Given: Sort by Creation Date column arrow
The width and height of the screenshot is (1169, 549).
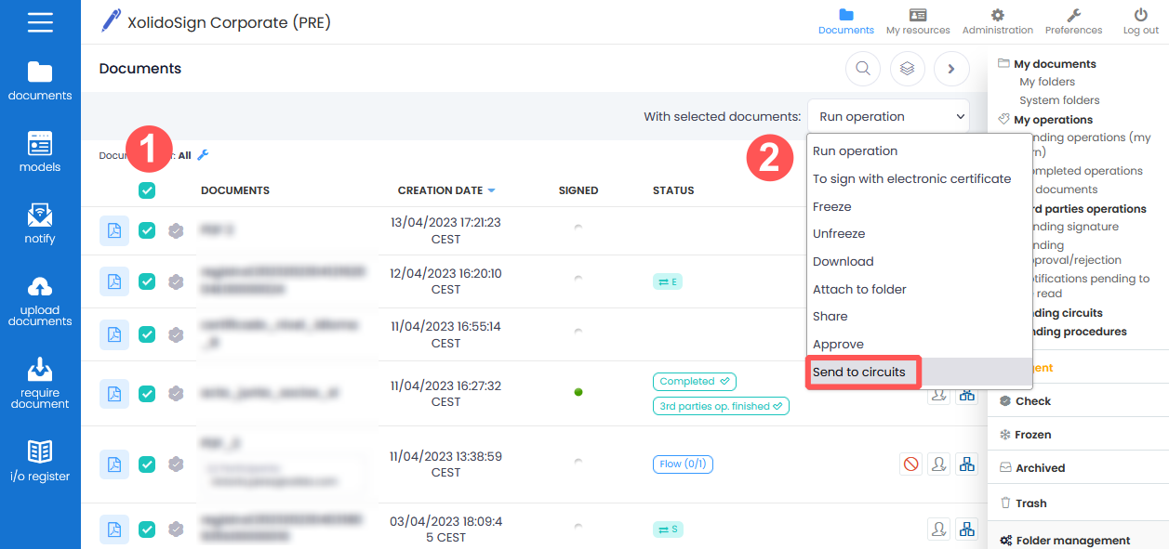Looking at the screenshot, I should click(491, 190).
